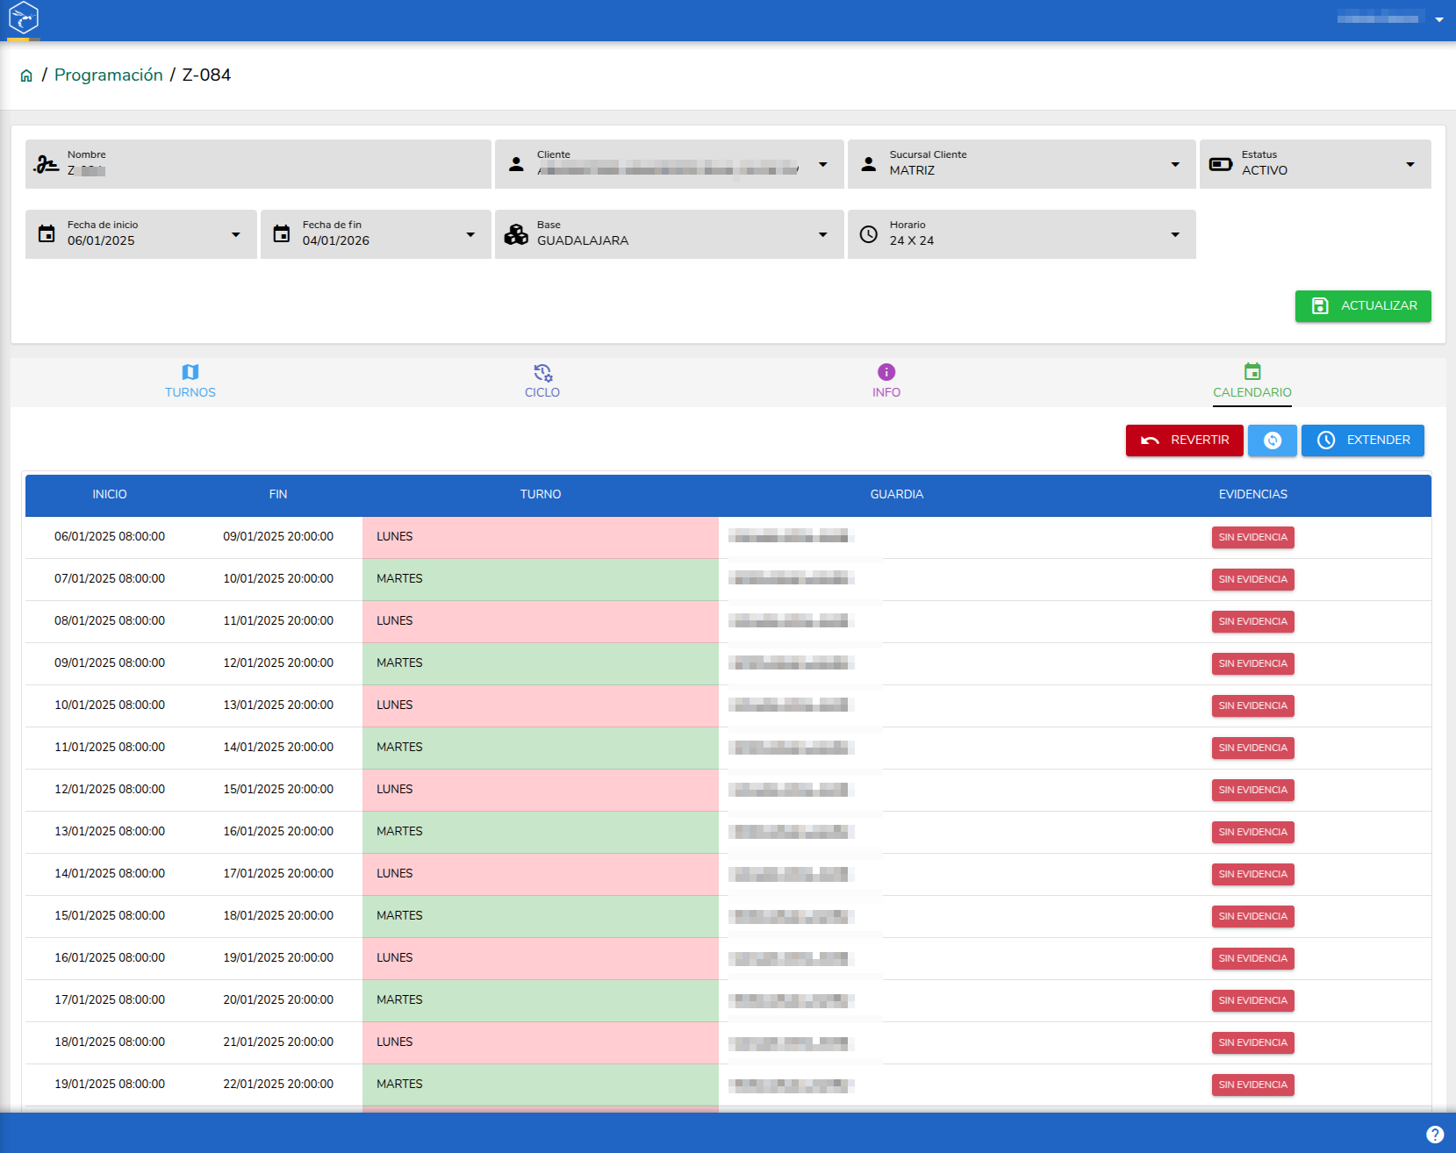Click the EXTENDER button
The height and width of the screenshot is (1153, 1456).
[1363, 440]
